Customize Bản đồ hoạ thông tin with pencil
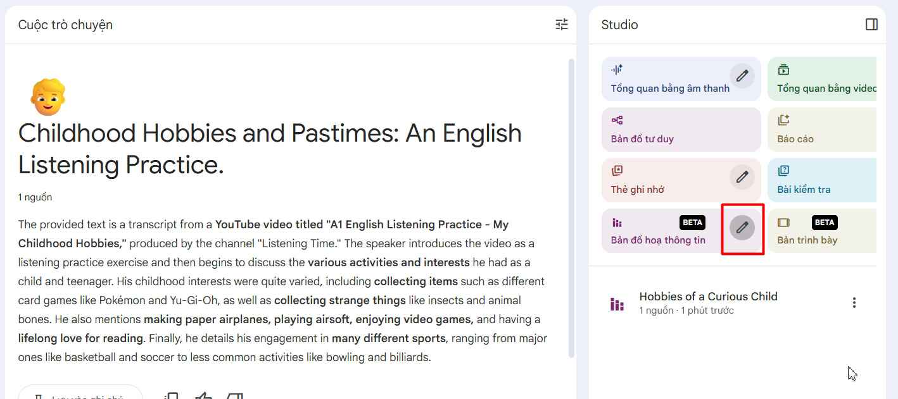The image size is (898, 399). coord(742,228)
